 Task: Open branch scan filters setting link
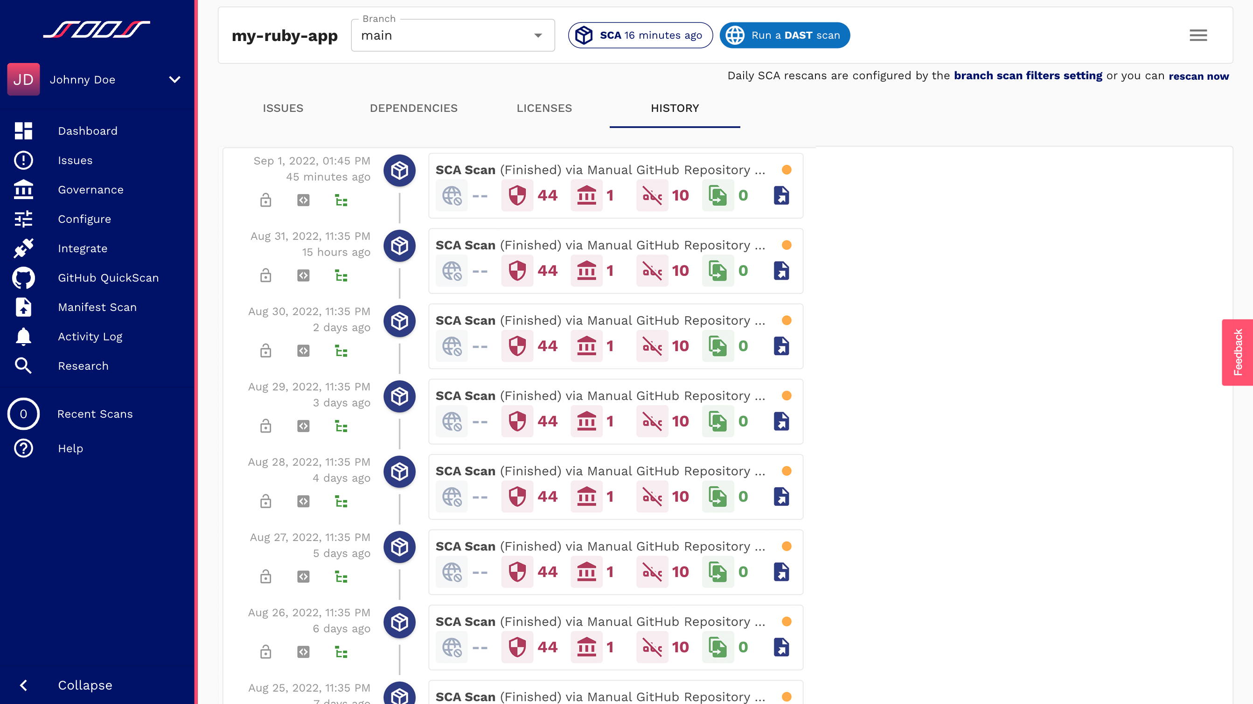(x=1028, y=76)
